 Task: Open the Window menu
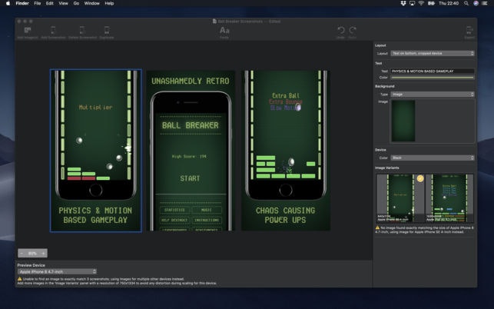click(91, 3)
